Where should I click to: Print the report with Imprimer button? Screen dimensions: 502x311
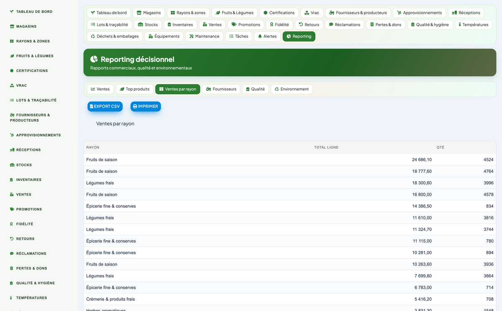146,107
